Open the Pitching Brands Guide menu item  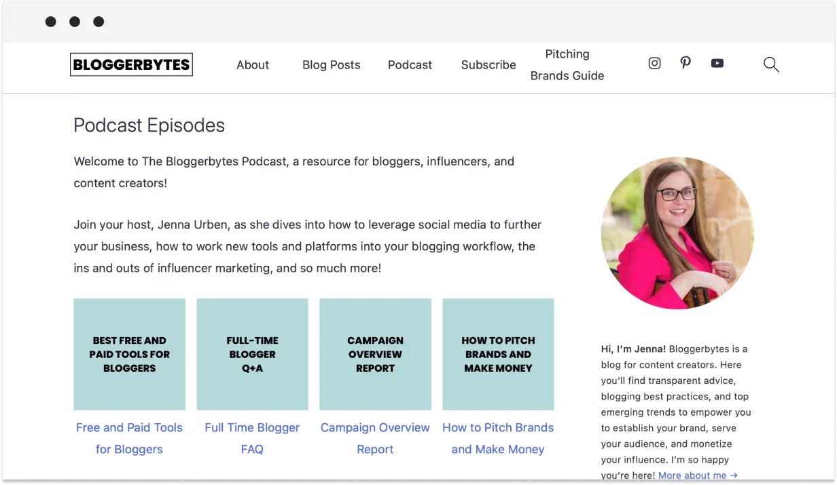tap(567, 65)
